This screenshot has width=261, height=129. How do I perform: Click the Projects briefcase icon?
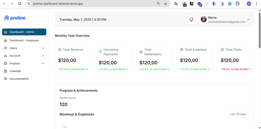[x=6, y=63]
